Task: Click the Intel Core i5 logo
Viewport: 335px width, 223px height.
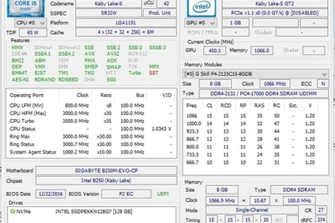Action: click(x=26, y=8)
